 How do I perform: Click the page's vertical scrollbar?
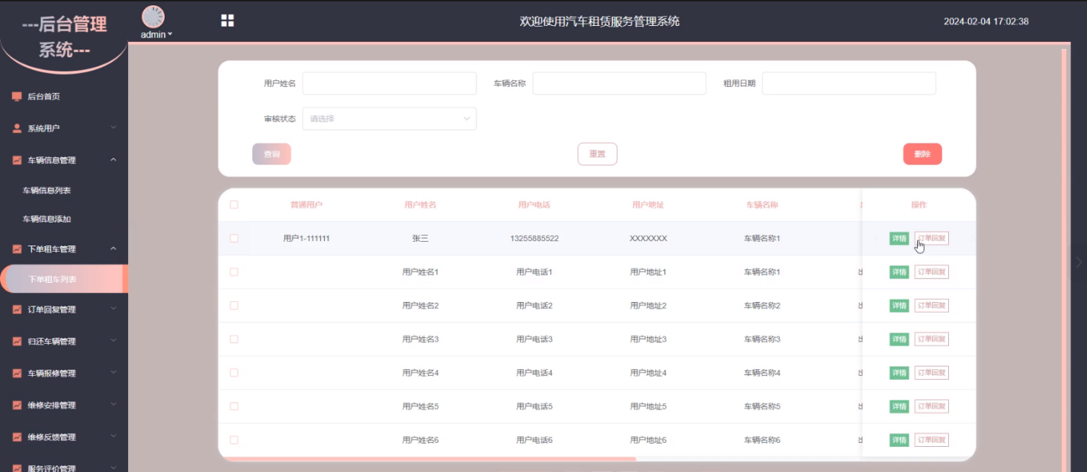[1064, 259]
